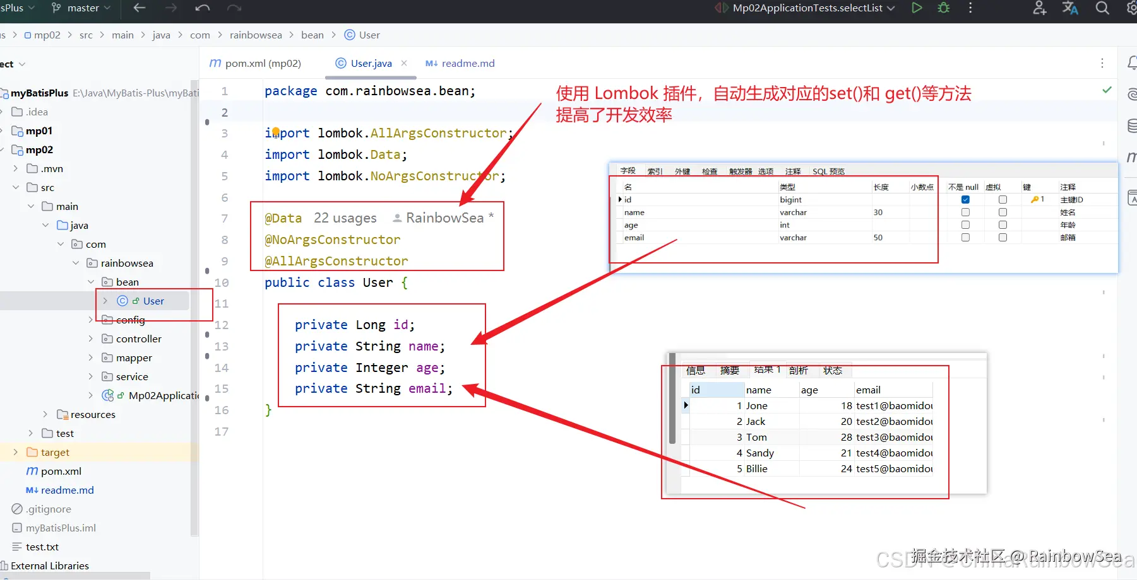Viewport: 1137px width, 580px height.
Task: Toggle the 虚拟 checkbox for email row
Action: (x=1003, y=238)
